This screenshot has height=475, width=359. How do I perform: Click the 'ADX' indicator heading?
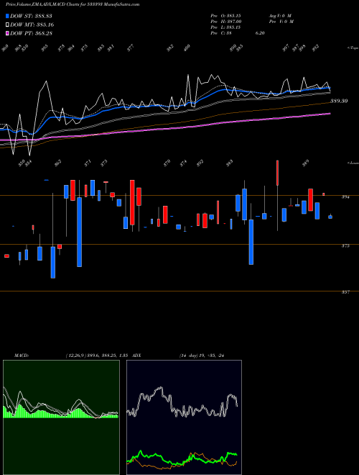[136, 356]
